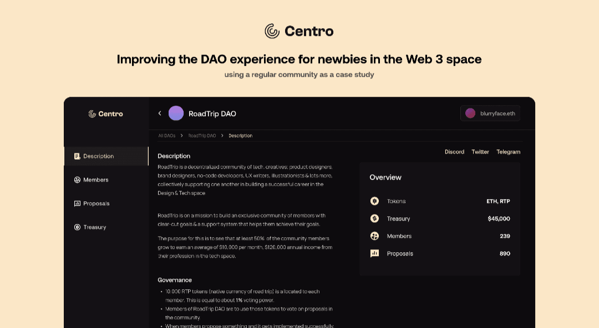Navigate to All DAOs breadcrumb
This screenshot has height=328, width=599.
click(167, 136)
